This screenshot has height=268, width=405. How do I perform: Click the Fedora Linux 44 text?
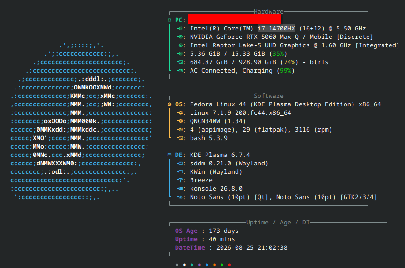218,104
